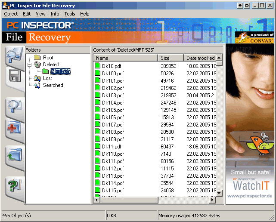Screen dimensions: 276x222
Task: Sort by Date modified column header
Action: tap(200, 58)
